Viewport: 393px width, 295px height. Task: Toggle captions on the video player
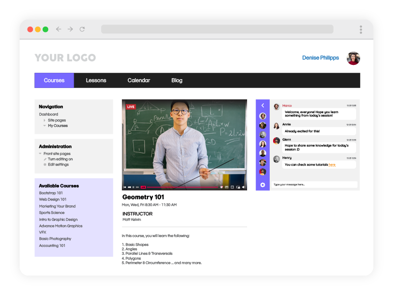(x=226, y=187)
